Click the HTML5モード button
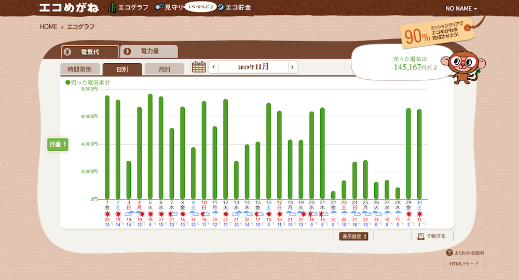 [x=463, y=263]
